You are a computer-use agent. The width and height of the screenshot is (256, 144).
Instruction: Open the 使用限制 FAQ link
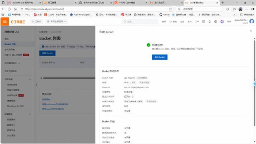click(46, 99)
